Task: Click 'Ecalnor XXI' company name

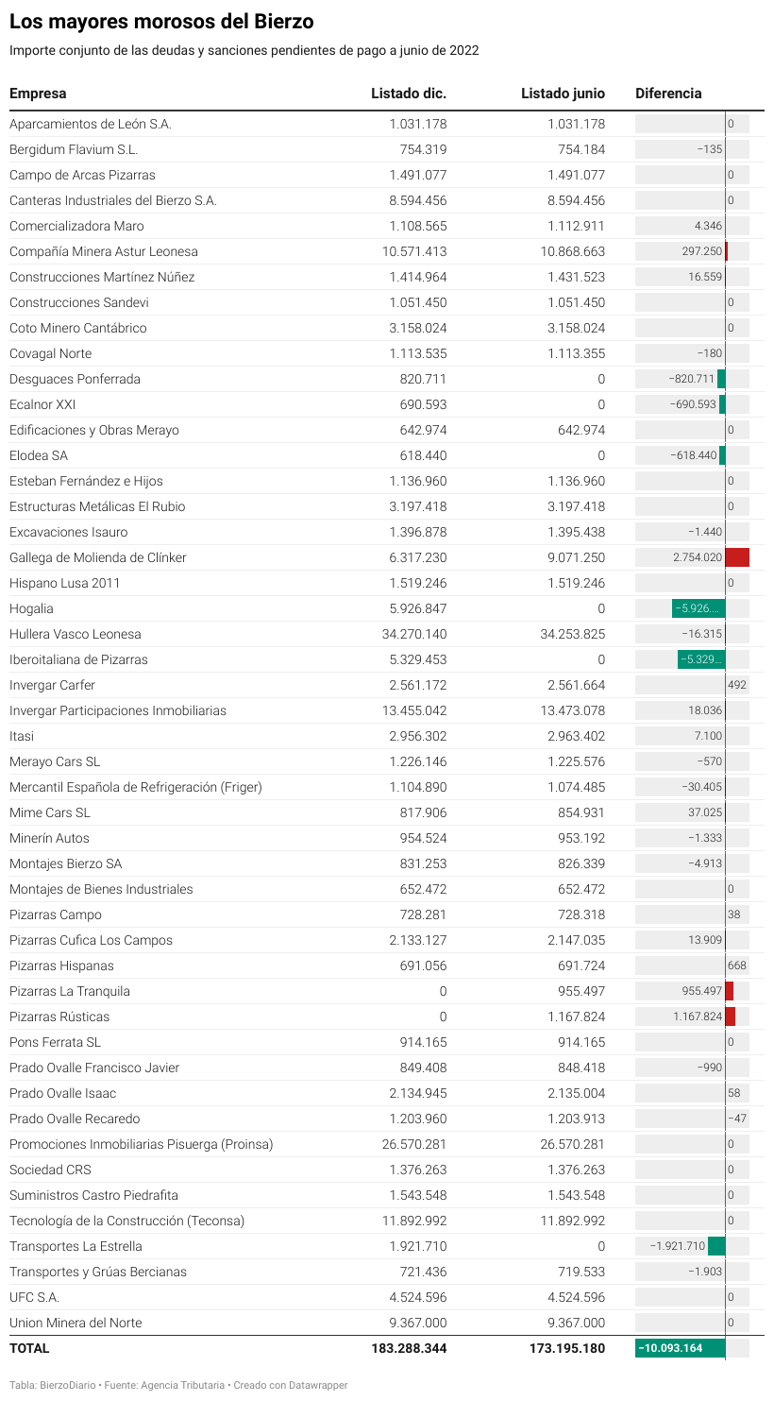Action: tap(42, 404)
